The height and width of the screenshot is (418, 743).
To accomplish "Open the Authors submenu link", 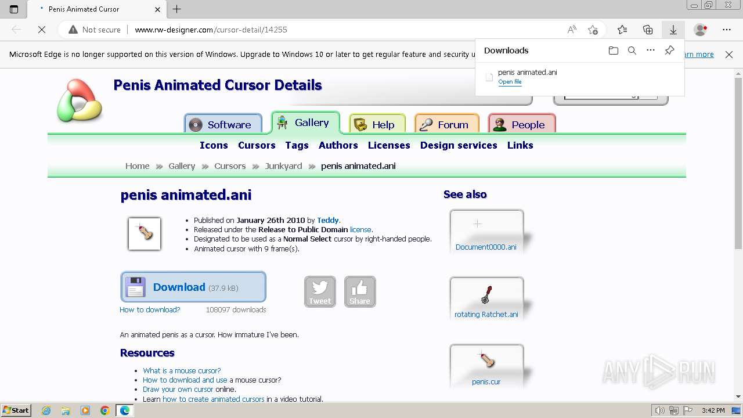I will pyautogui.click(x=338, y=145).
